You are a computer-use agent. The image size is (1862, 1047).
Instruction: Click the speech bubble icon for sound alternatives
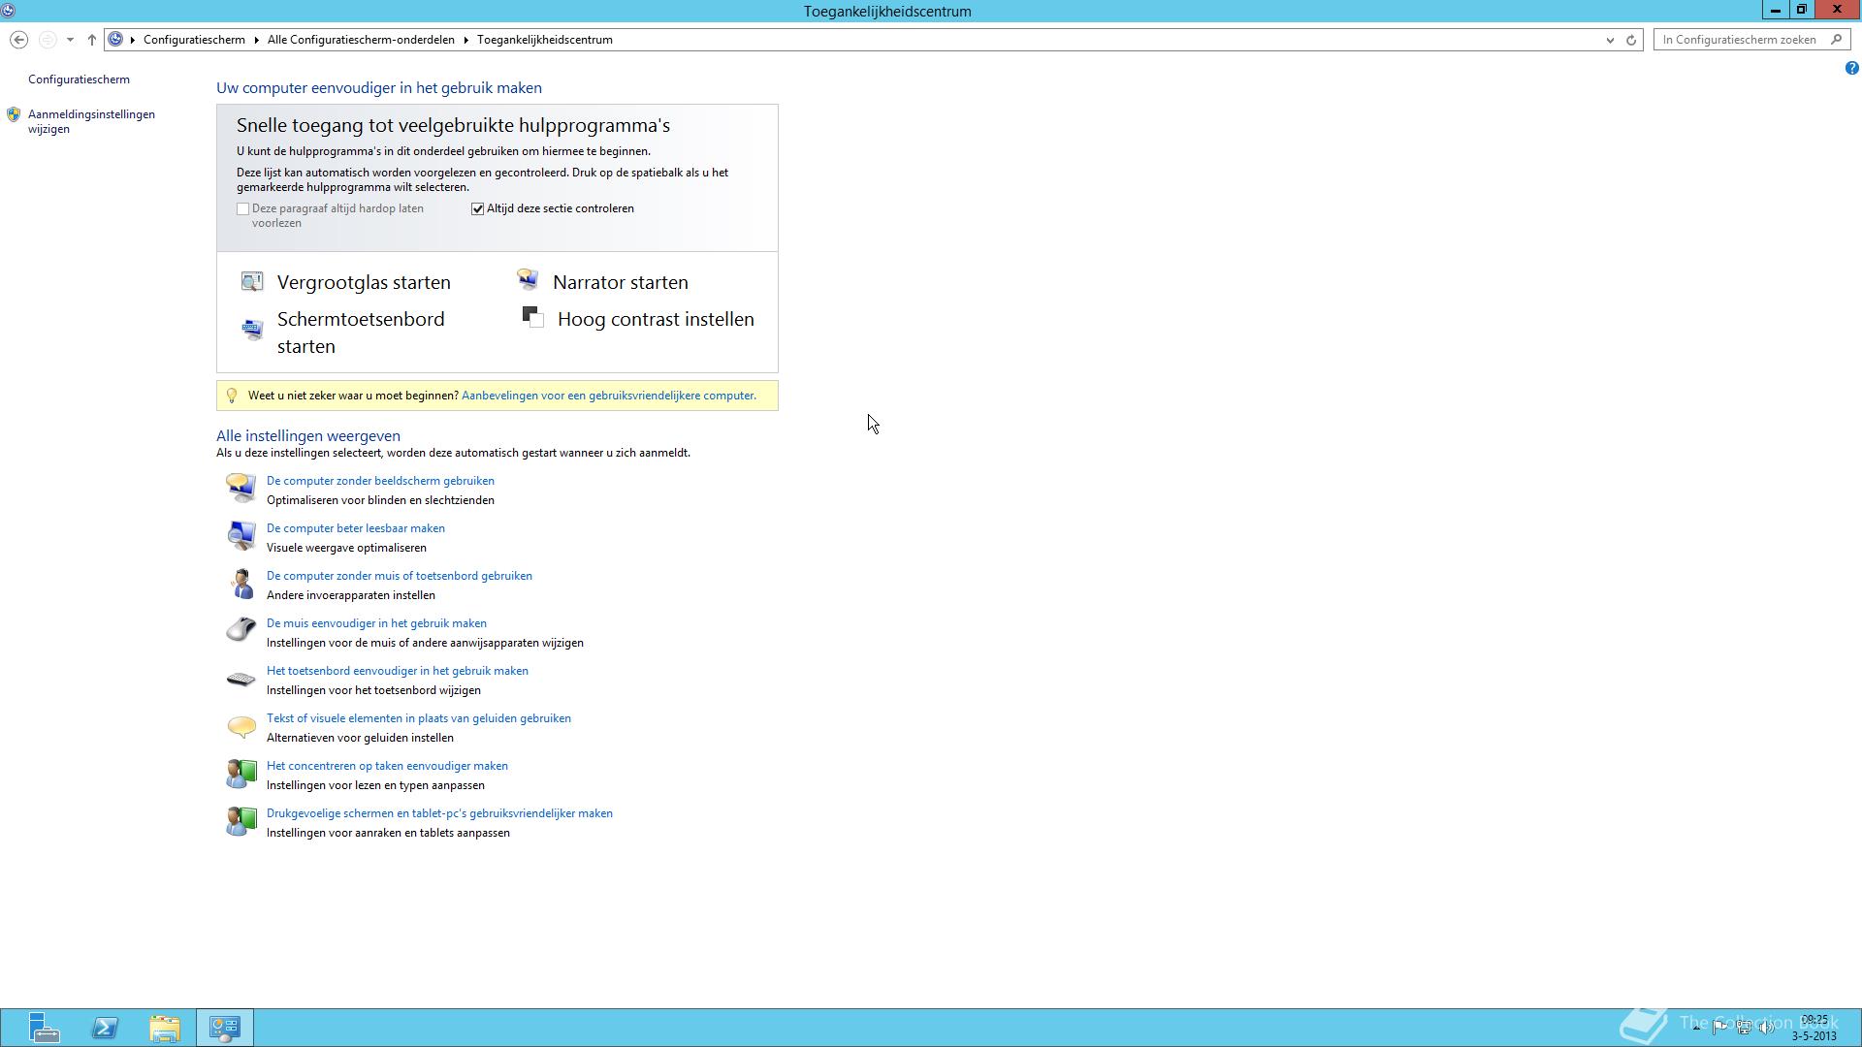click(241, 726)
